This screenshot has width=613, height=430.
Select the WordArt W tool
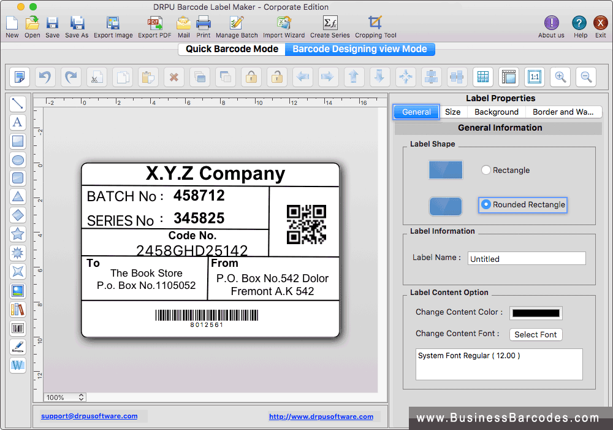coord(18,365)
